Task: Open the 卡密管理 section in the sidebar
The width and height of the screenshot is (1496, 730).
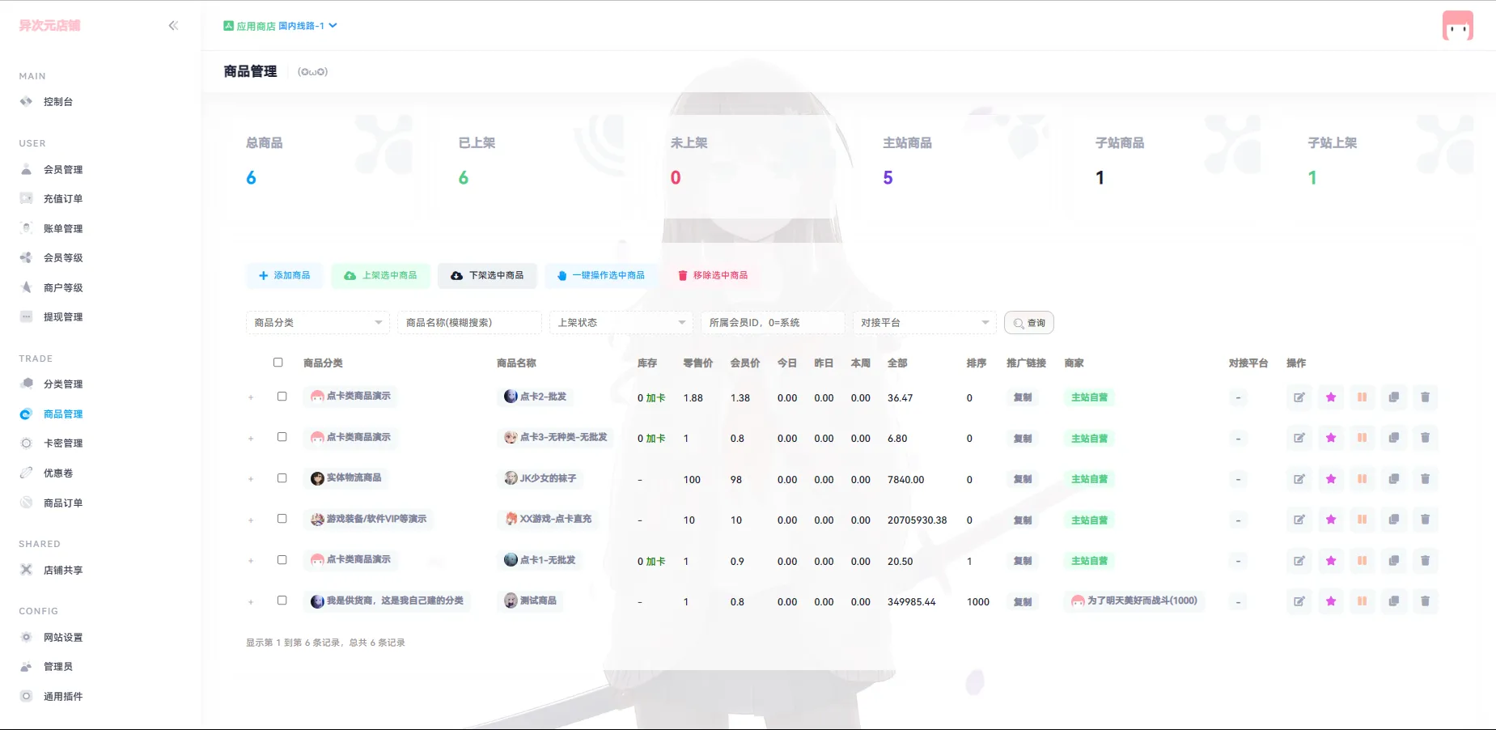Action: tap(61, 443)
